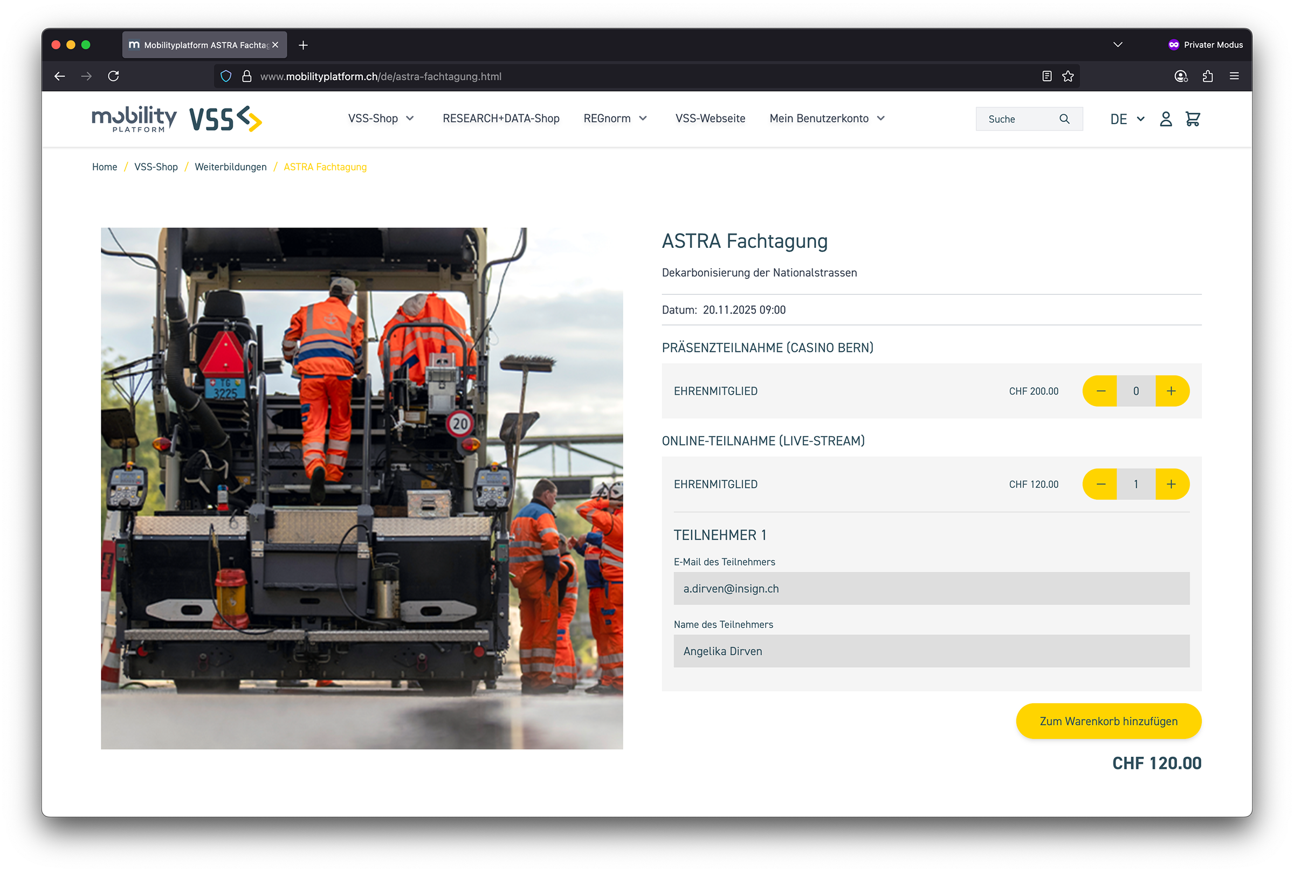Click the Online-Teilnahme quantity field showing 1

point(1136,484)
